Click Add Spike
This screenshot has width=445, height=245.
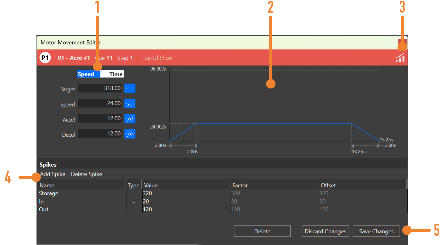(x=53, y=174)
